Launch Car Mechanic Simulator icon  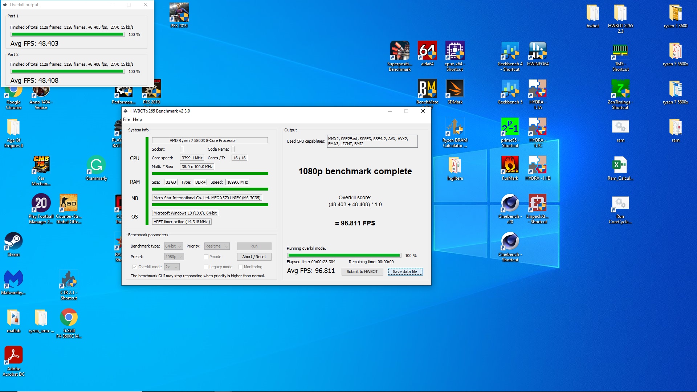click(41, 171)
